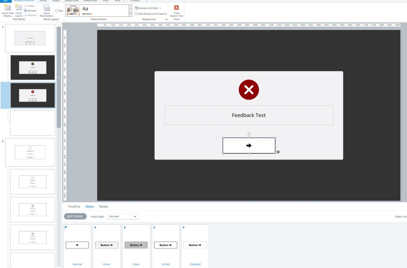Select the Hover state thumbnail
The width and height of the screenshot is (407, 268).
tap(106, 245)
